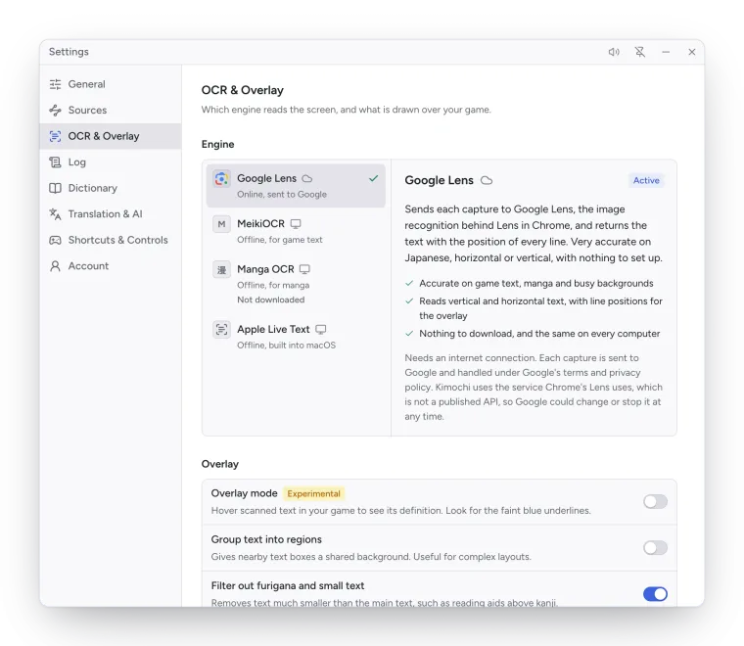Choose MeikiOCR as the OCR engine
This screenshot has height=646, width=744.
296,231
